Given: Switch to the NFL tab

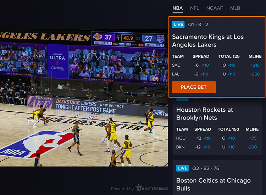Looking at the screenshot, I should pyautogui.click(x=194, y=8).
